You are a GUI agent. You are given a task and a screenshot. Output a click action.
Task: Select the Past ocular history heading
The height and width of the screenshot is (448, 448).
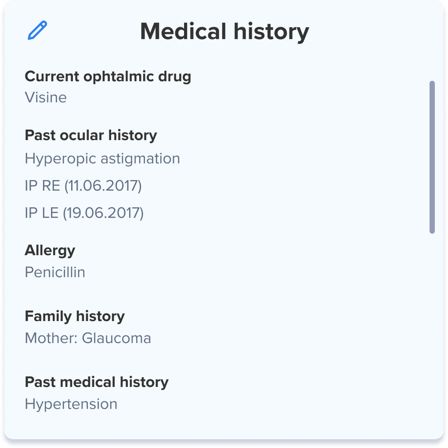point(90,135)
